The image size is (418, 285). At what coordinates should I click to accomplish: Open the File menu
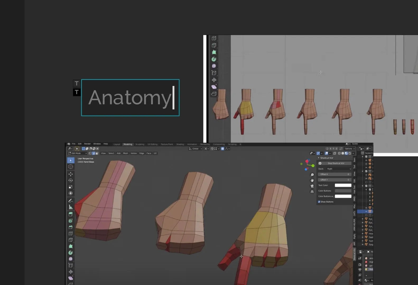pos(73,144)
